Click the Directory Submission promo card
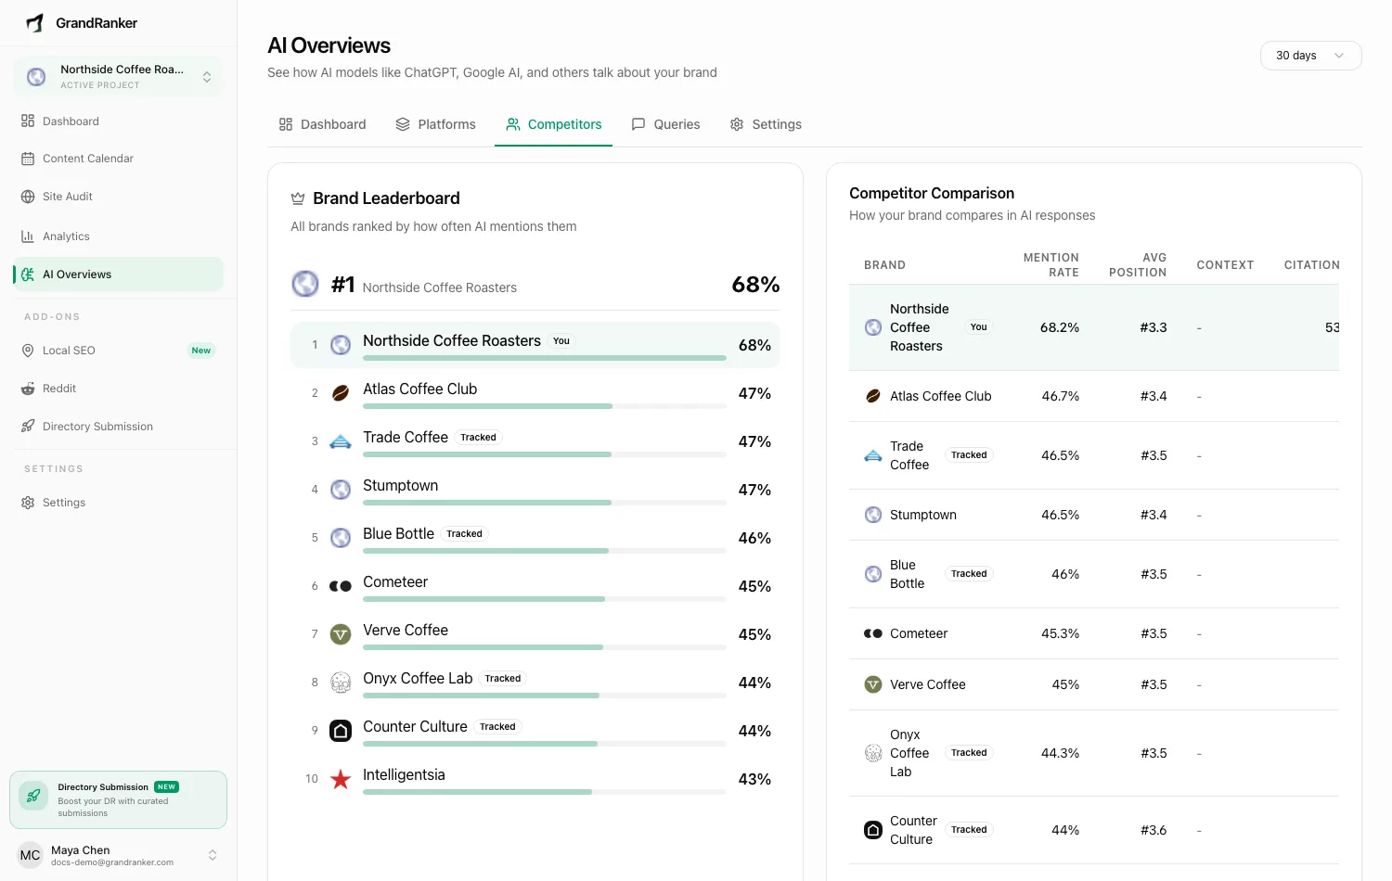 (x=118, y=799)
